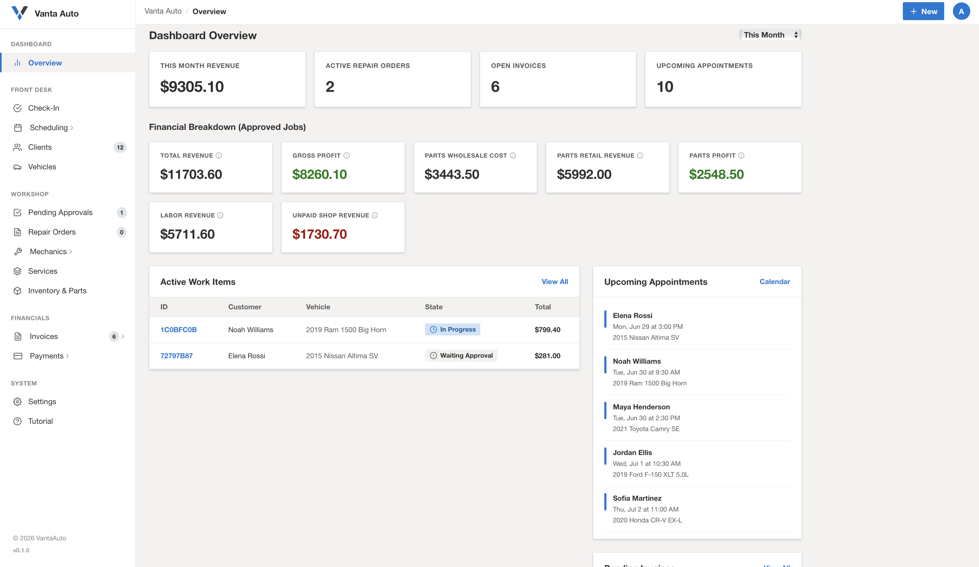
Task: Go to Check-In page
Action: point(68,108)
